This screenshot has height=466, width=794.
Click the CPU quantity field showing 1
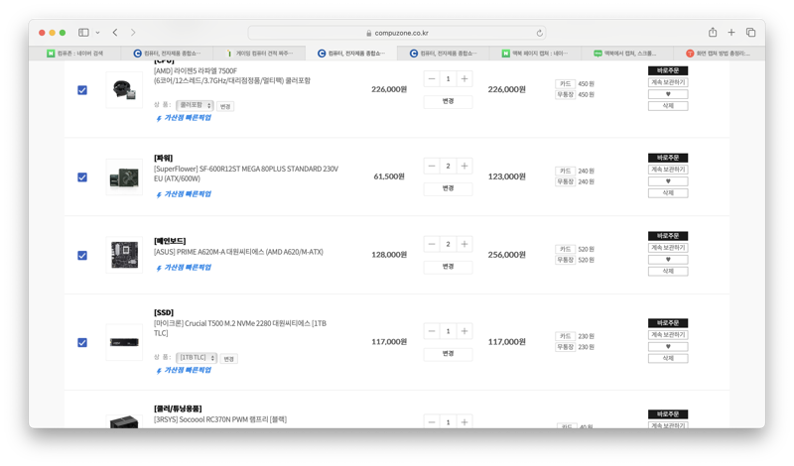click(x=448, y=79)
